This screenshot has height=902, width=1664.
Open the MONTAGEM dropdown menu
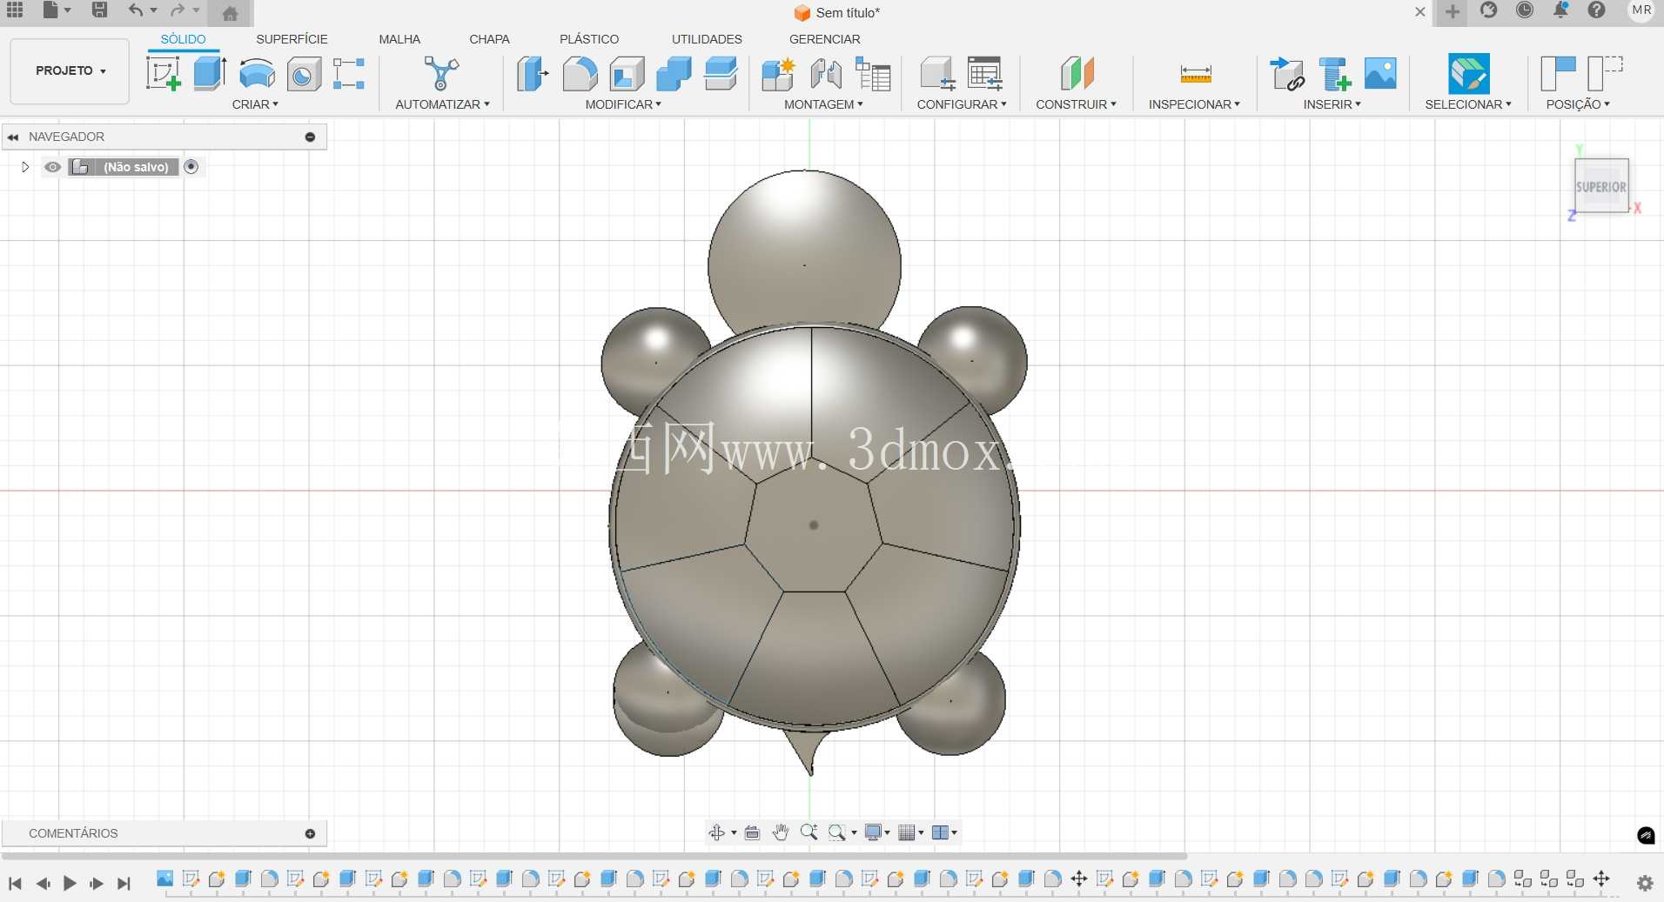(x=823, y=104)
